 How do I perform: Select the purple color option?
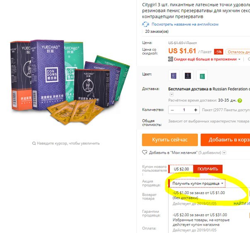tap(173, 76)
